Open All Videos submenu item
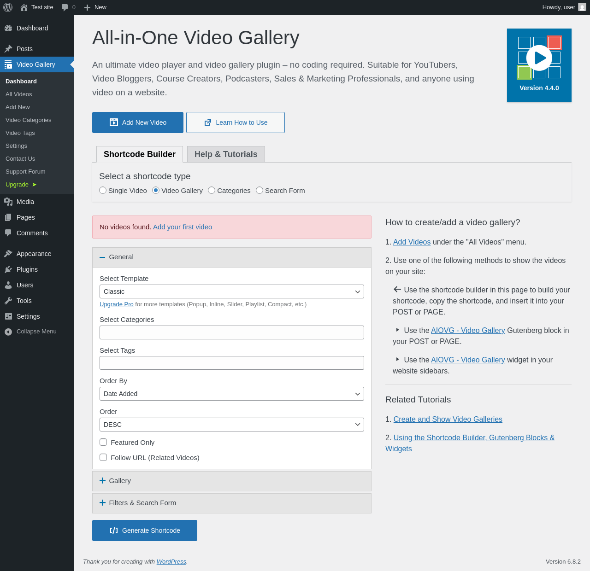This screenshot has height=571, width=590. click(x=37, y=94)
